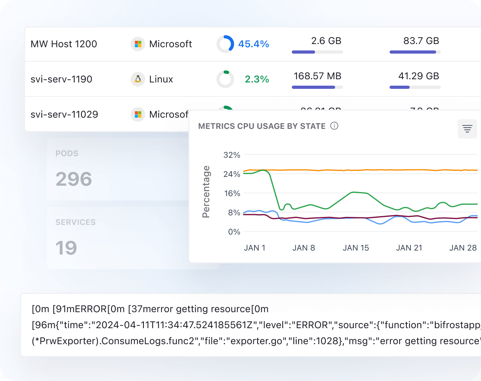Click the pods count 296

coord(74,179)
